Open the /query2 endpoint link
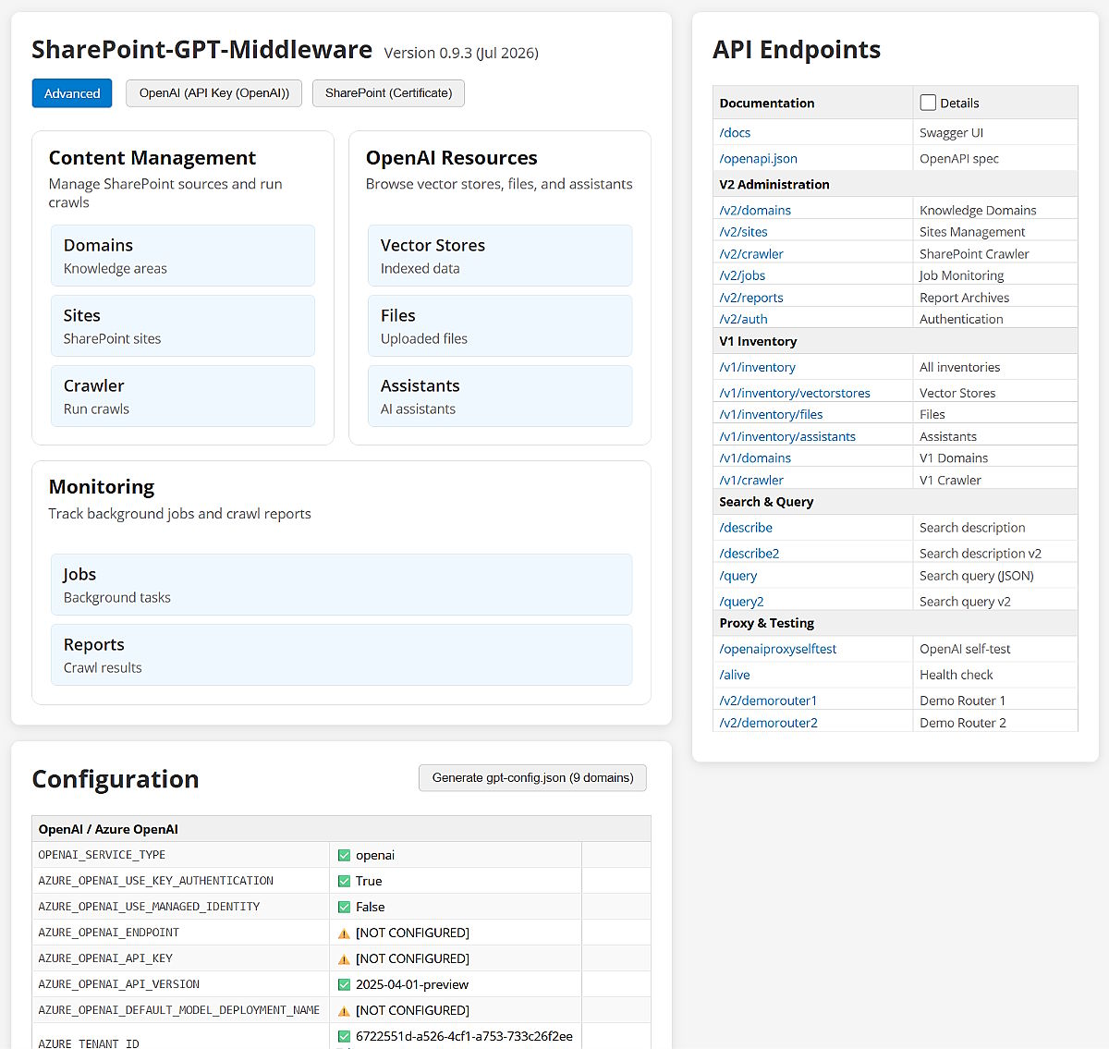1109x1049 pixels. [x=741, y=602]
